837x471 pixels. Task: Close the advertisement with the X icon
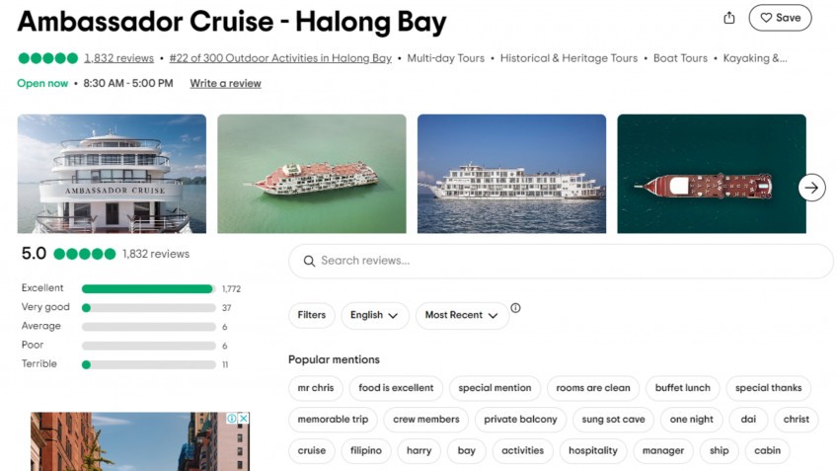[244, 419]
